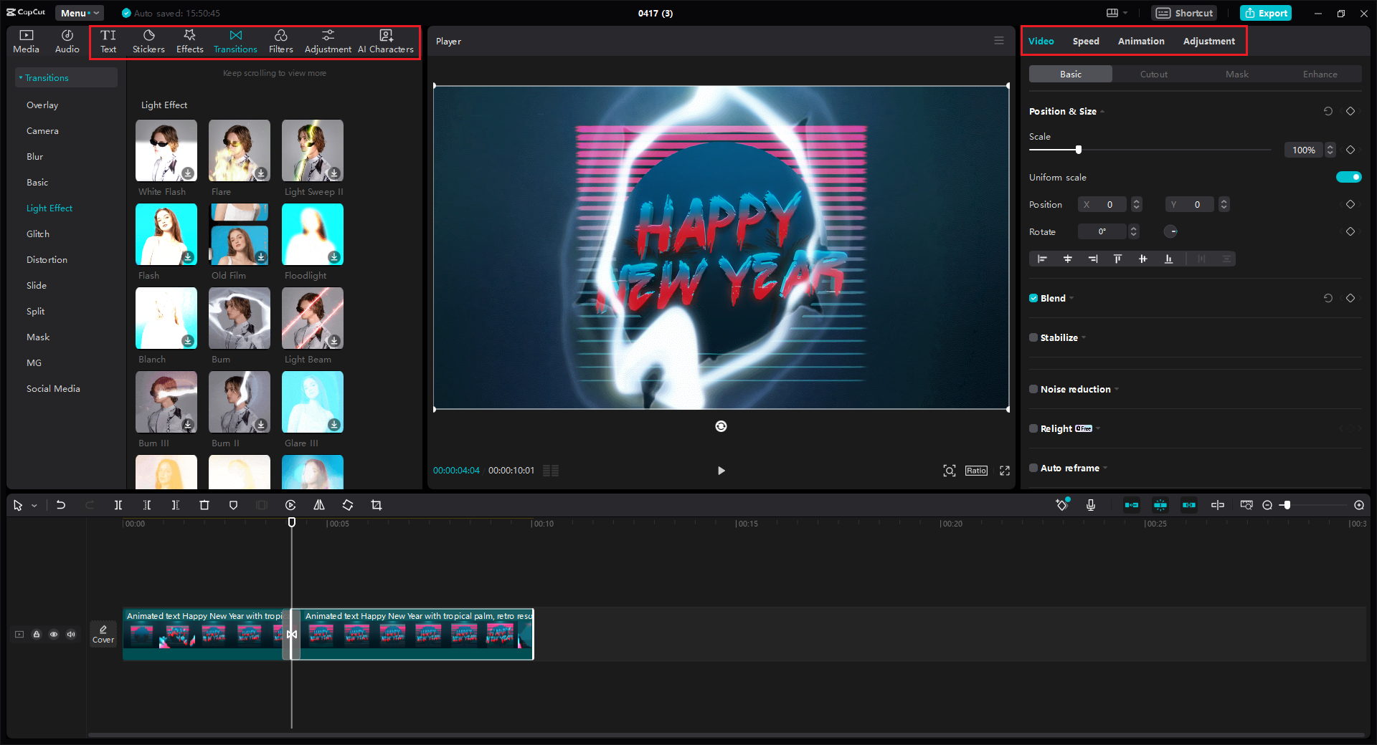Open the Stickers panel

pos(148,41)
